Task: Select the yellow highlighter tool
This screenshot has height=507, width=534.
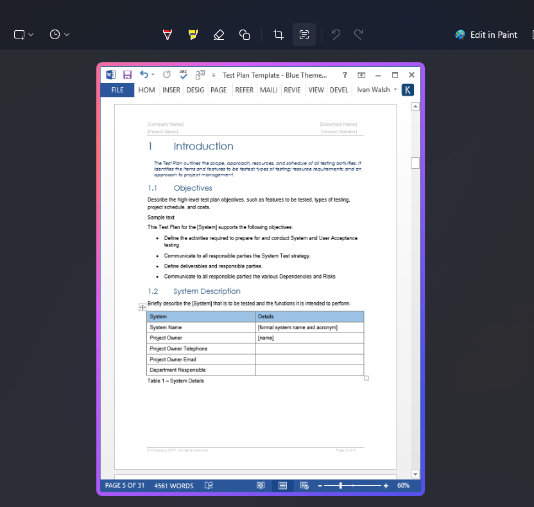Action: pos(193,35)
